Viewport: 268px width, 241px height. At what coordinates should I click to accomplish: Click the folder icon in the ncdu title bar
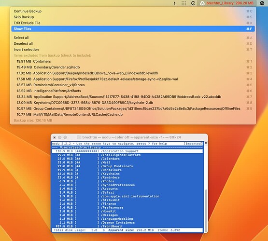click(79, 137)
